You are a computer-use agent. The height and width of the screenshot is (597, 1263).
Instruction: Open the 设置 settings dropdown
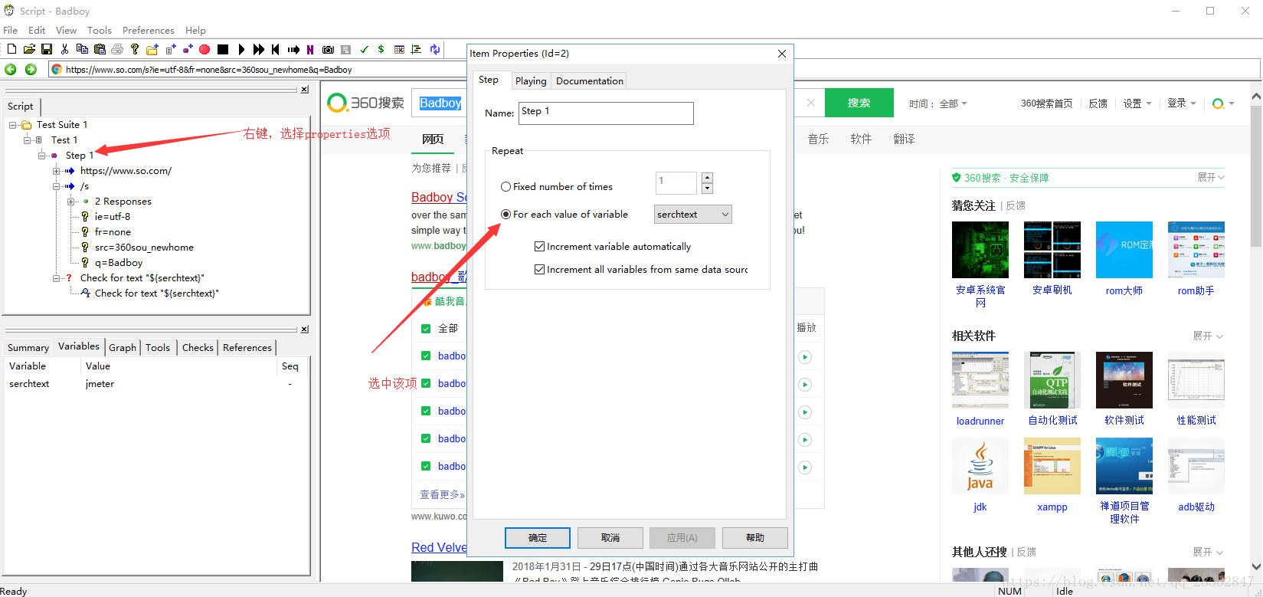(x=1137, y=103)
